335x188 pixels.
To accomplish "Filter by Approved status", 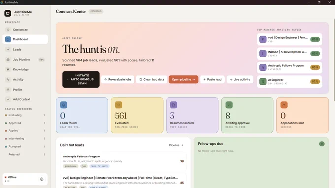I will 25,123.
